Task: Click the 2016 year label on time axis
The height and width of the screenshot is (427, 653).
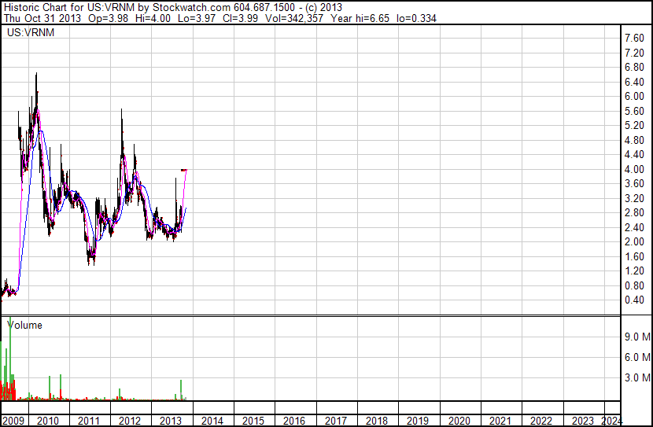Action: [294, 421]
